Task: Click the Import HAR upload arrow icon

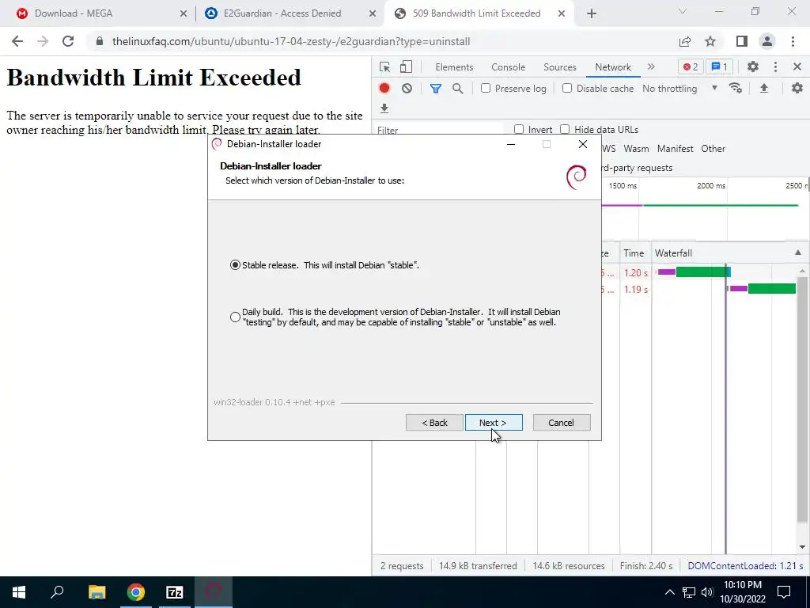Action: click(x=764, y=89)
